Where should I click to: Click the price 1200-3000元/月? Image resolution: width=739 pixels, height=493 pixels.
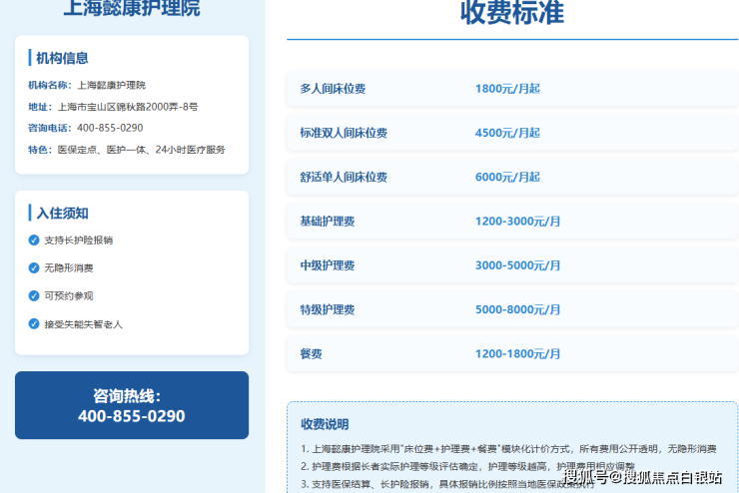[x=517, y=222]
